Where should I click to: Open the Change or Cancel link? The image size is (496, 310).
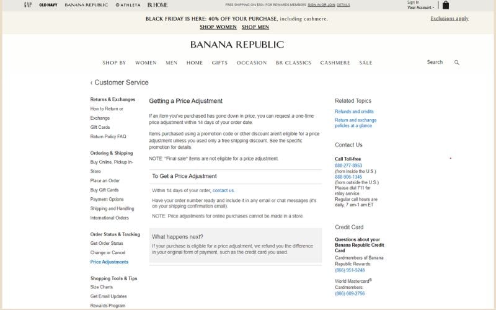(x=108, y=253)
